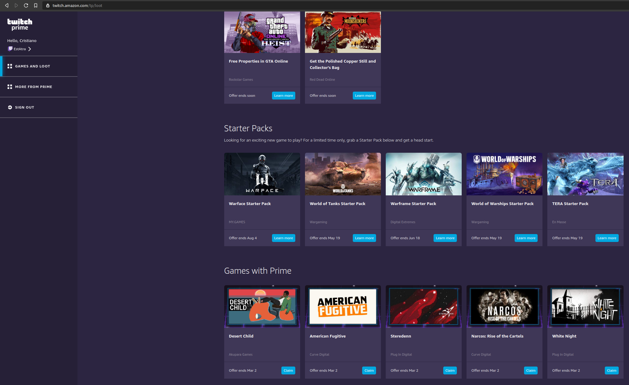Image resolution: width=629 pixels, height=385 pixels.
Task: Click the Sign Out arrow icon
Action: pos(10,107)
